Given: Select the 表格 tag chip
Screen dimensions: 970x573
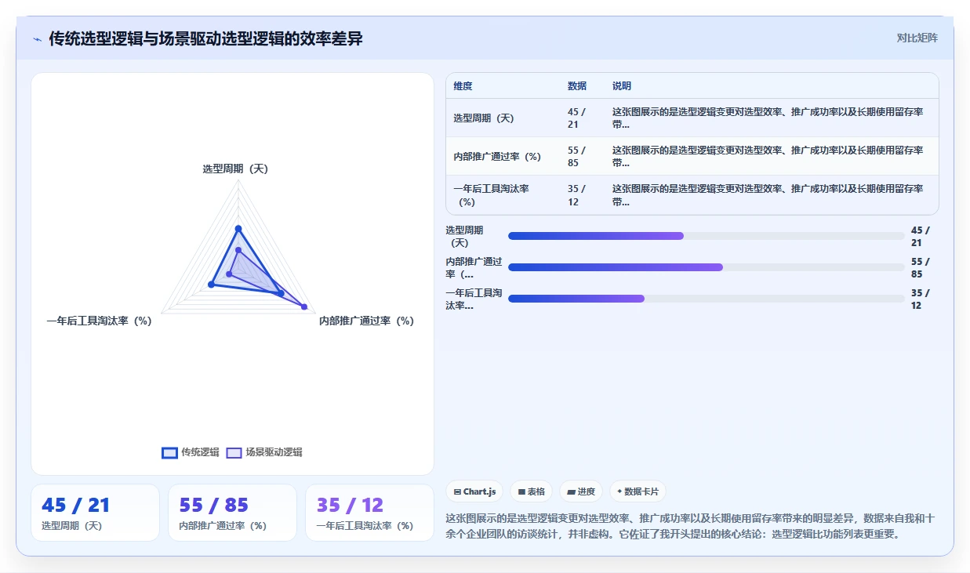Looking at the screenshot, I should tap(531, 491).
